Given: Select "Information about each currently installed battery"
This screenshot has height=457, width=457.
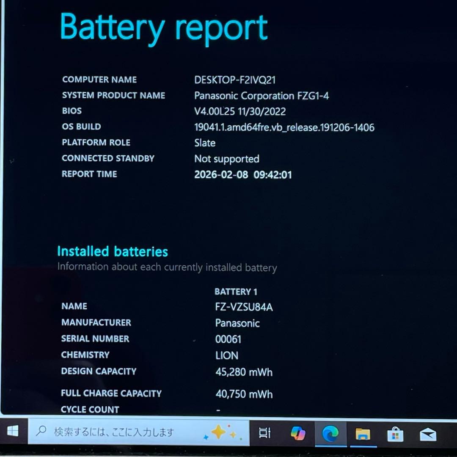Looking at the screenshot, I should [x=167, y=267].
